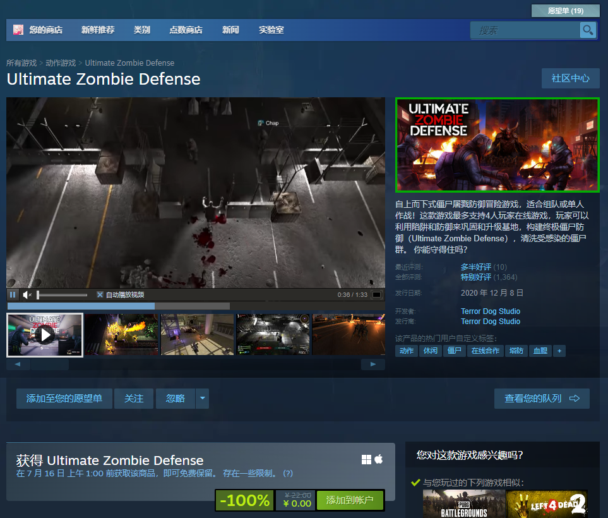The height and width of the screenshot is (518, 608).
Task: Pause the trailer video
Action: (13, 295)
